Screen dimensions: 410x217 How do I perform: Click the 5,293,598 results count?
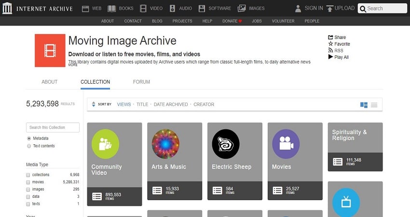tap(42, 104)
